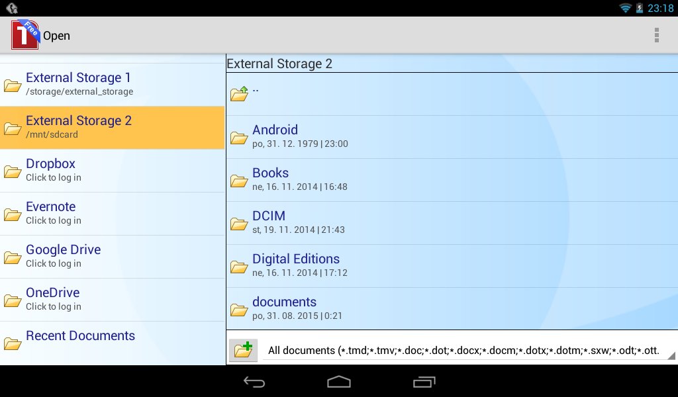Image resolution: width=678 pixels, height=397 pixels.
Task: Create a new folder with the plus icon
Action: click(243, 349)
